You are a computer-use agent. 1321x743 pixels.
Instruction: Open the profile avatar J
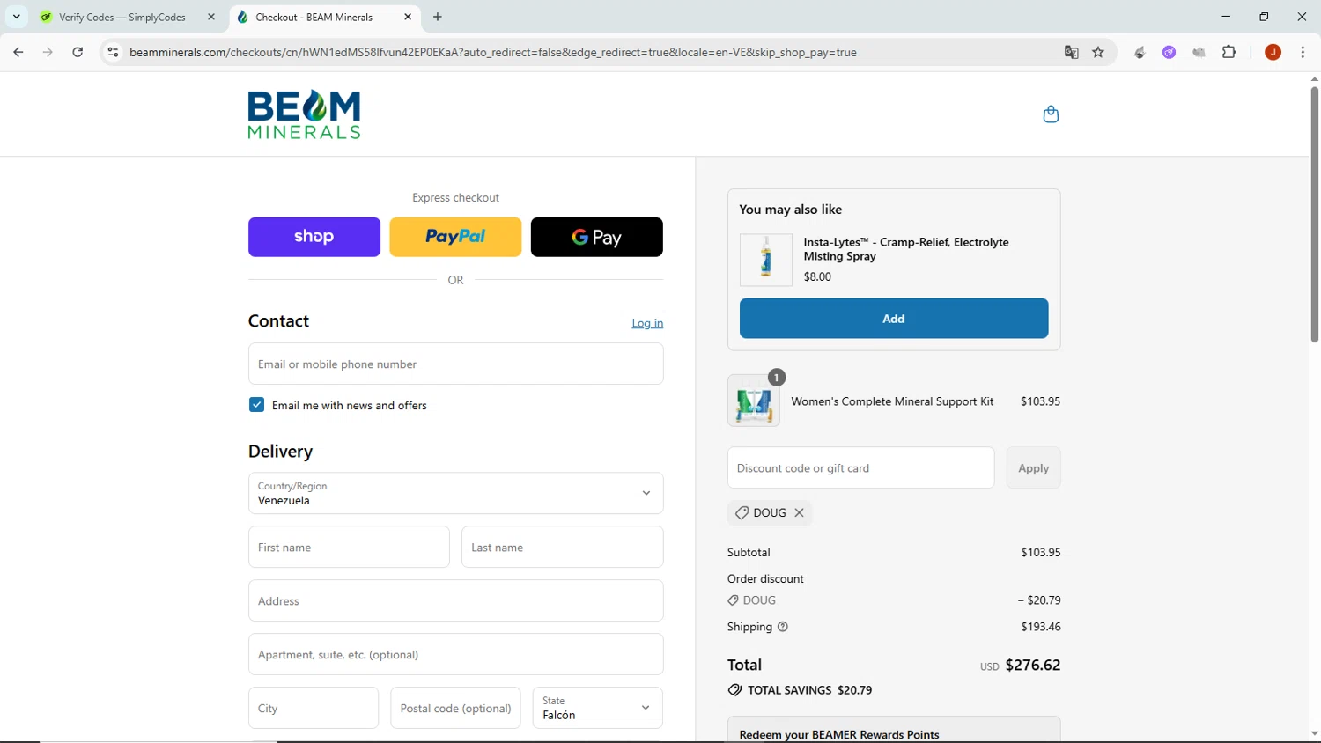pyautogui.click(x=1273, y=52)
